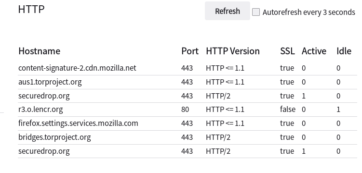Select firefox.settings.services.mozilla.com hostname entry
Viewport: 362px width, 173px height.
tap(78, 124)
